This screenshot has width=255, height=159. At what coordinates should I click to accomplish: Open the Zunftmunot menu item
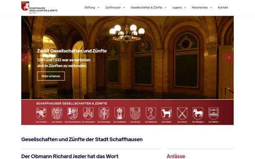pyautogui.click(x=113, y=8)
